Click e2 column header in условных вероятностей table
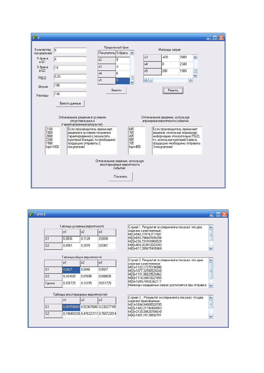This screenshot has height=373, width=264. 89,232
